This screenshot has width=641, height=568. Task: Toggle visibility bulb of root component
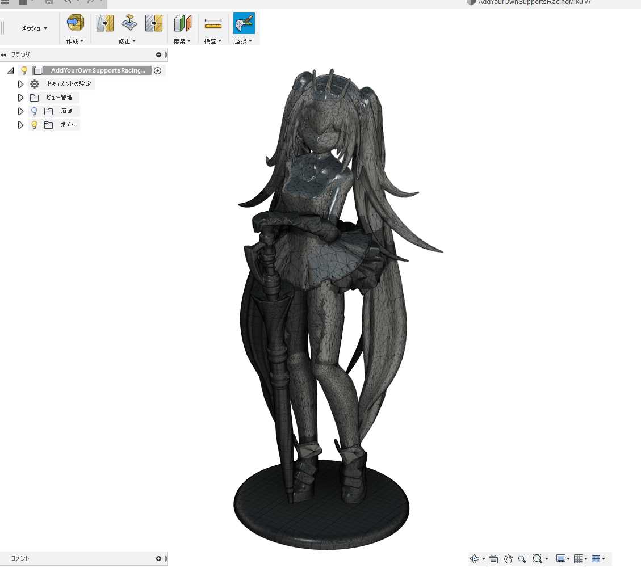point(24,70)
